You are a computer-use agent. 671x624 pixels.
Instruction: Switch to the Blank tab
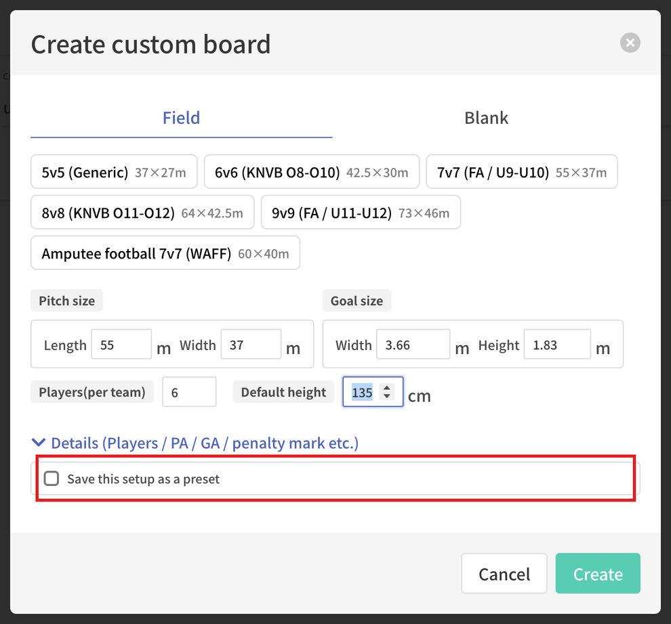click(486, 118)
